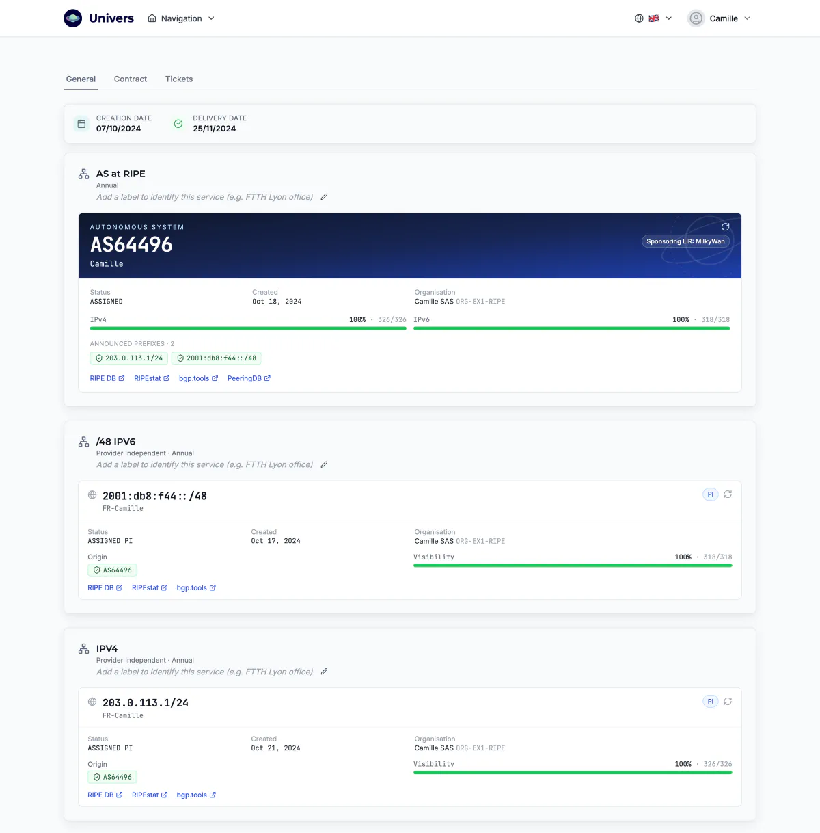Edit the AS at RIPE service label
The width and height of the screenshot is (820, 833).
(324, 197)
